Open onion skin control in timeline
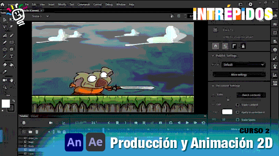 [136, 123]
